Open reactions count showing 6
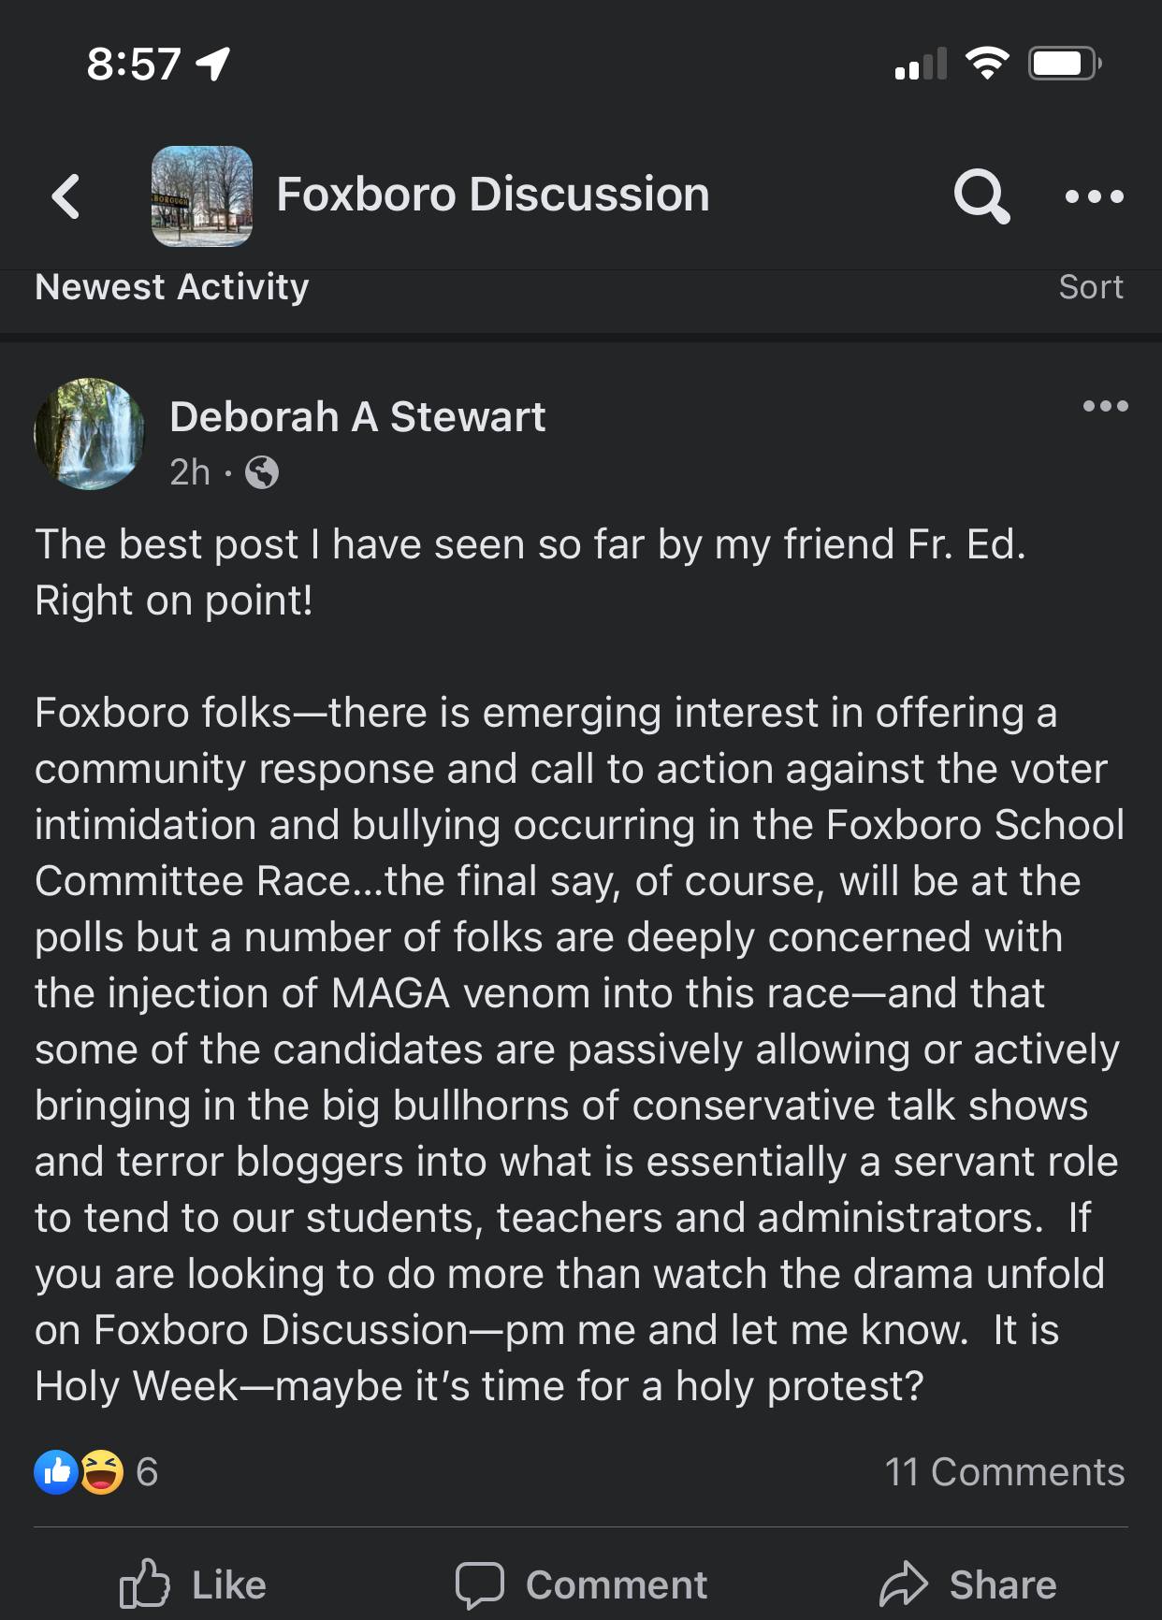1162x1620 pixels. pos(147,1472)
